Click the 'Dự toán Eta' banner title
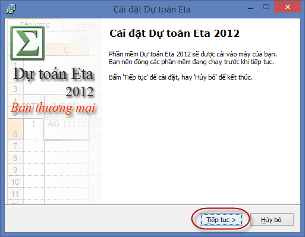 click(54, 74)
